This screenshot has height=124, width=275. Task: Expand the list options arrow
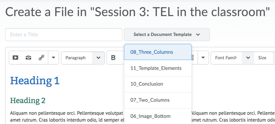pos(203,58)
